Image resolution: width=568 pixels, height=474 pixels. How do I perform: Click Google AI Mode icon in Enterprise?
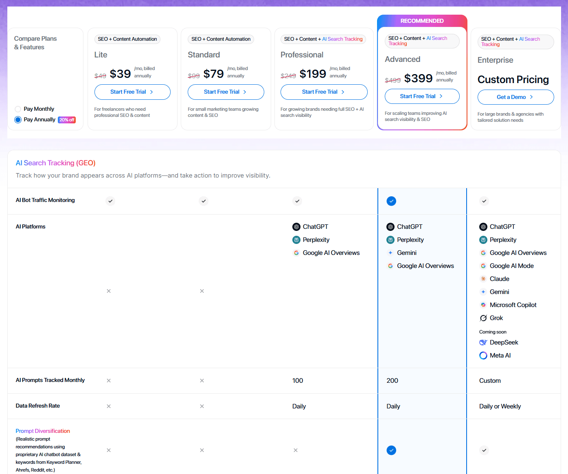tap(483, 266)
